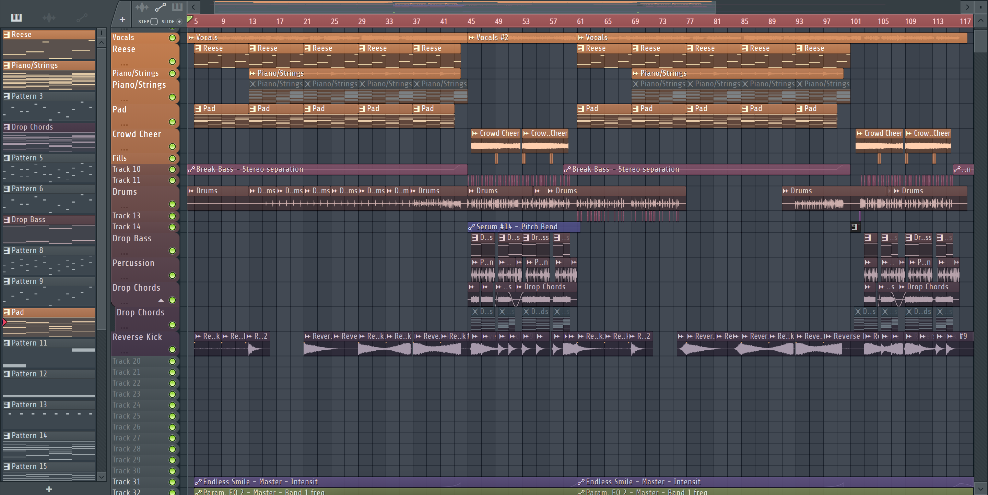This screenshot has height=495, width=988.
Task: Click the picker panel scroll down arrow
Action: (x=101, y=477)
